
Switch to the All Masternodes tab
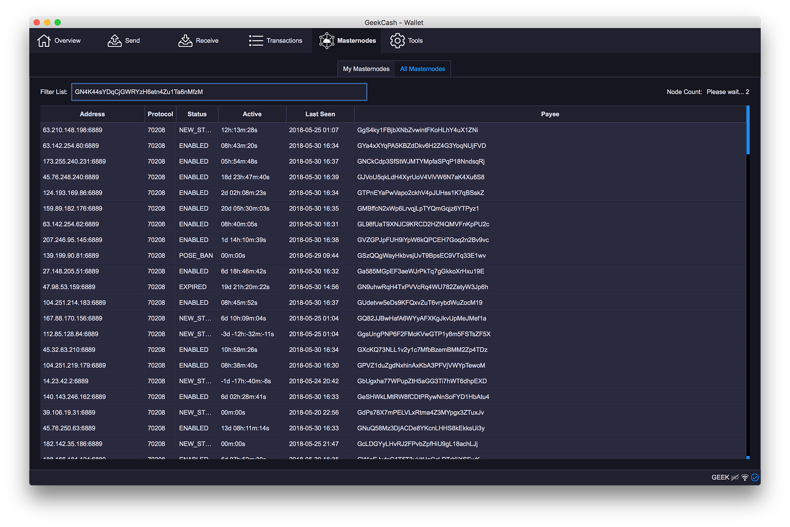(423, 69)
